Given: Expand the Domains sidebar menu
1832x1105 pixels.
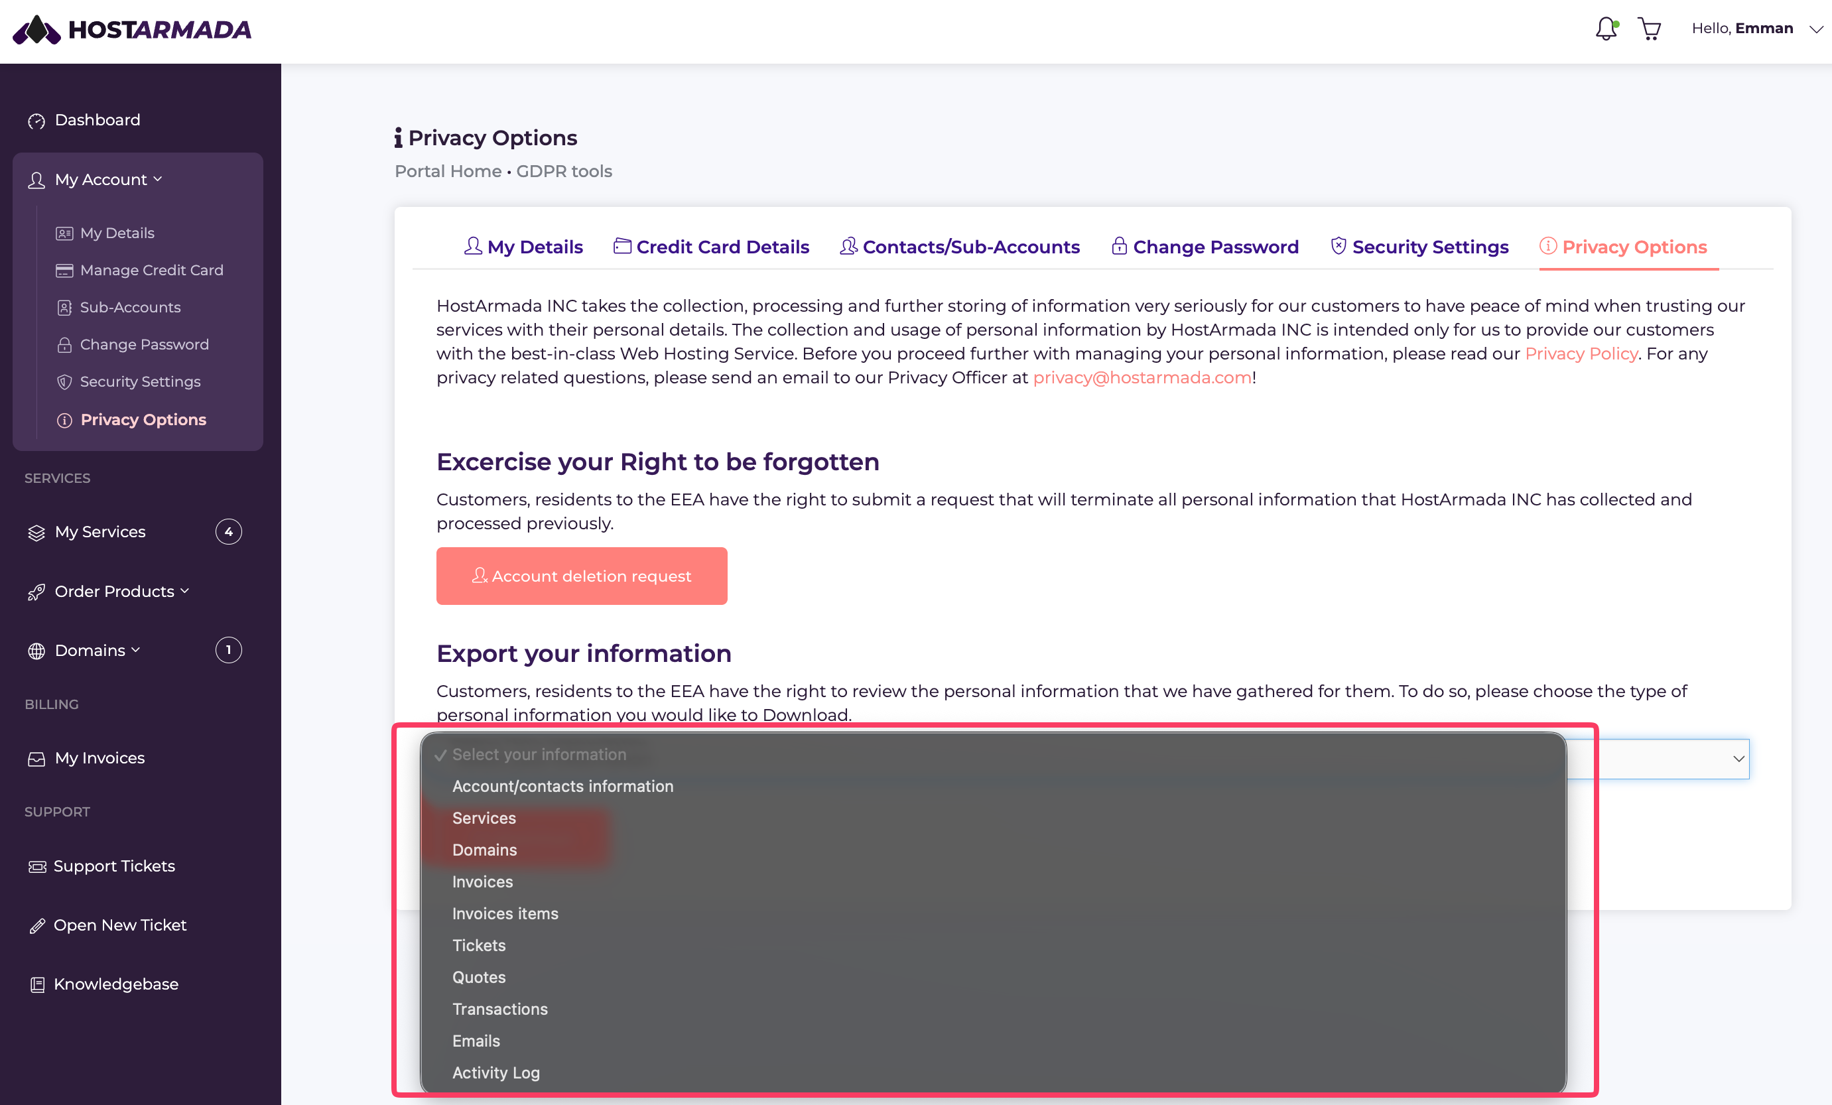Looking at the screenshot, I should pyautogui.click(x=98, y=650).
